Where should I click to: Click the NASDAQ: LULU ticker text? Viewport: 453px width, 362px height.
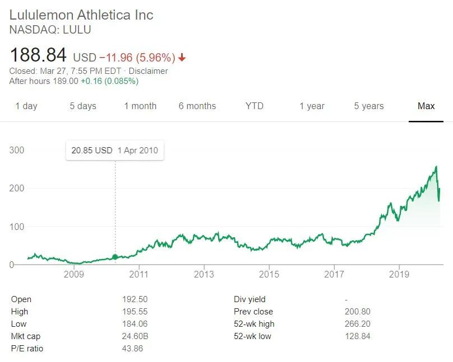pyautogui.click(x=50, y=30)
